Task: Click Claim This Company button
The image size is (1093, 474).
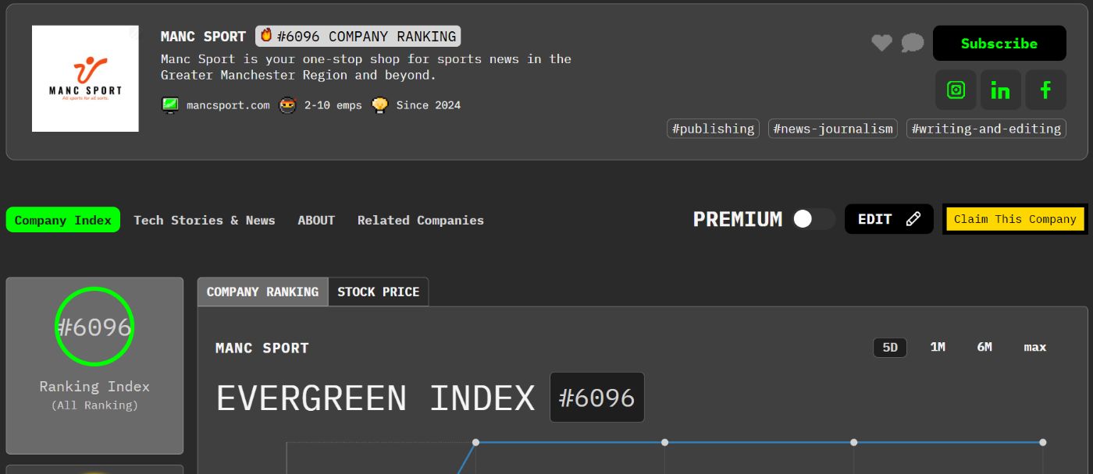Action: (1014, 219)
